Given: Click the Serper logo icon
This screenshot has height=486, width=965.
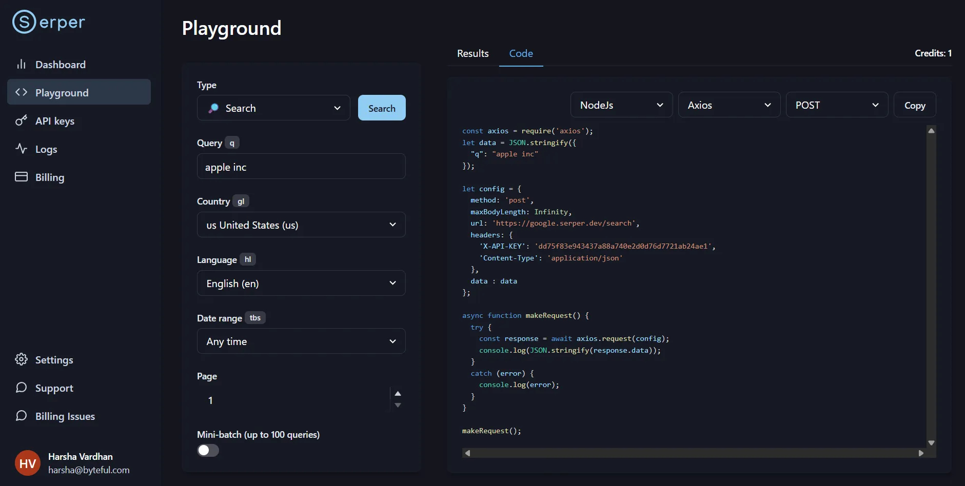Looking at the screenshot, I should pyautogui.click(x=24, y=22).
